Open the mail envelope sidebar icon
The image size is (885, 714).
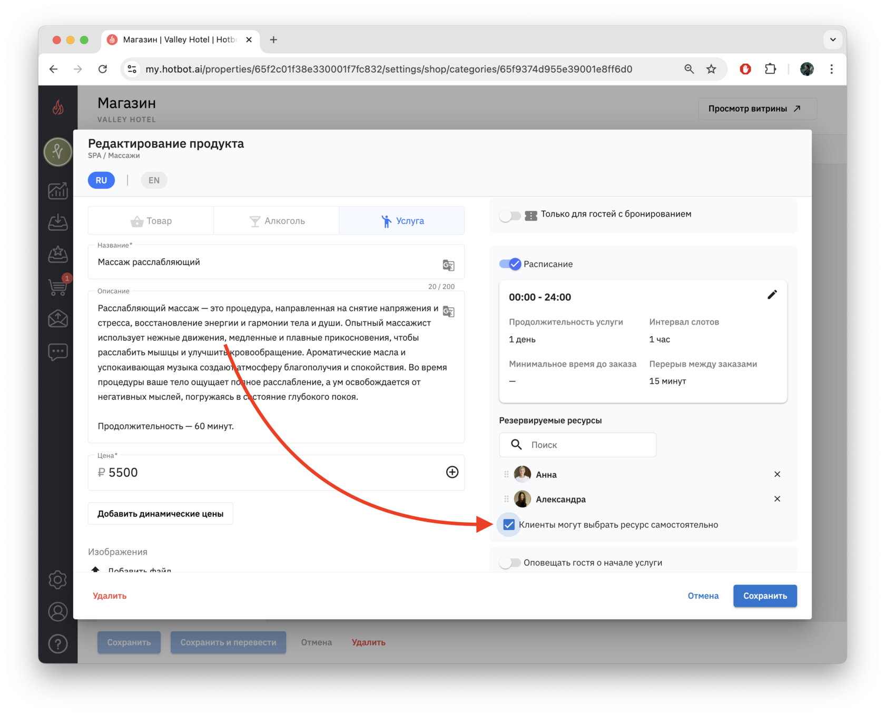tap(58, 319)
